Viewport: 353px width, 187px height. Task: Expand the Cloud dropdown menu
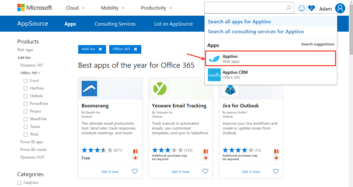(75, 8)
